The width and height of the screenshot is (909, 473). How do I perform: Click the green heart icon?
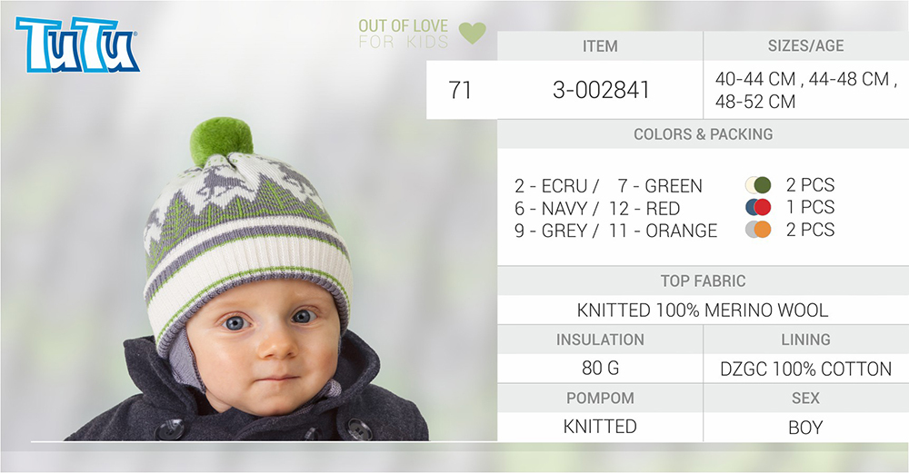pos(473,33)
